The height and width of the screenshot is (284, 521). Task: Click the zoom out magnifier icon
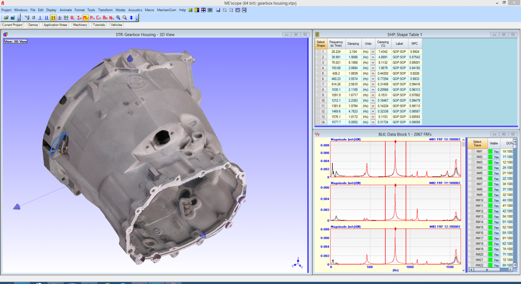click(x=125, y=17)
